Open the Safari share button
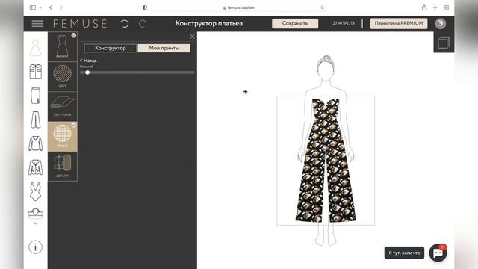 point(424,7)
